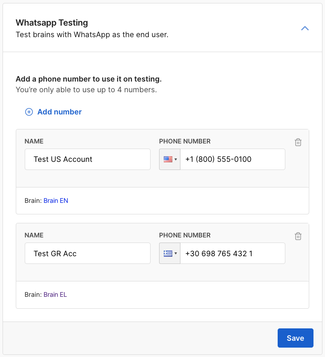
Task: Delete the Test US Account entry
Action: (298, 142)
